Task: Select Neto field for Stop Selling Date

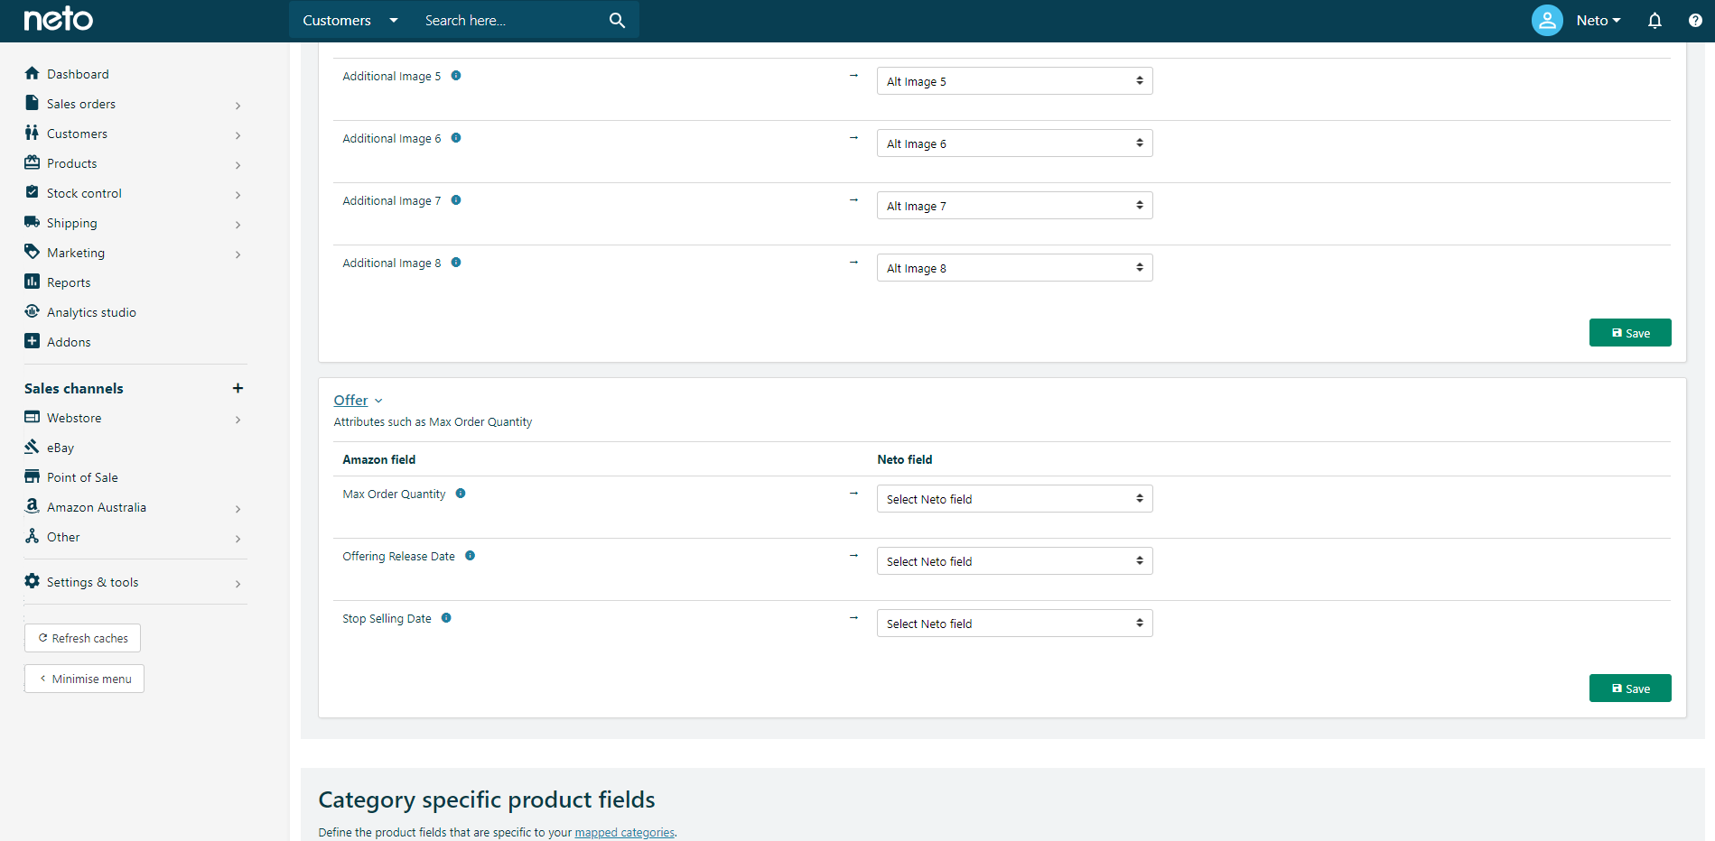Action: [1014, 624]
